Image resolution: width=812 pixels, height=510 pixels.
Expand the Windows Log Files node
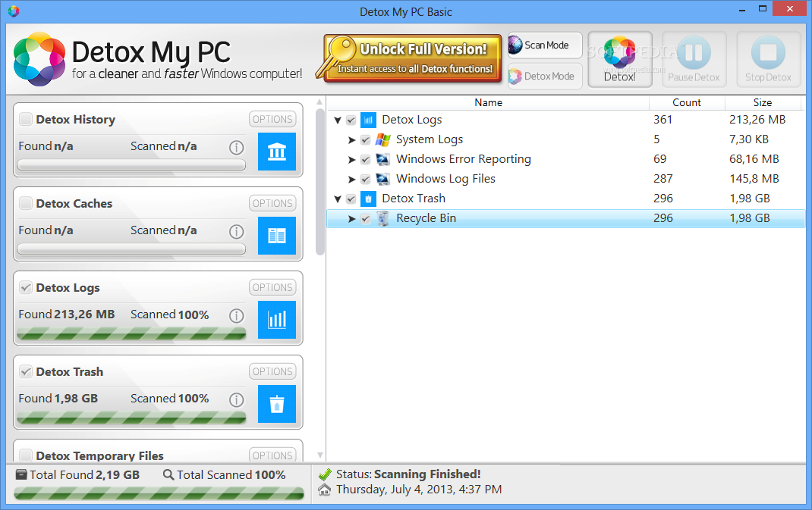click(351, 180)
